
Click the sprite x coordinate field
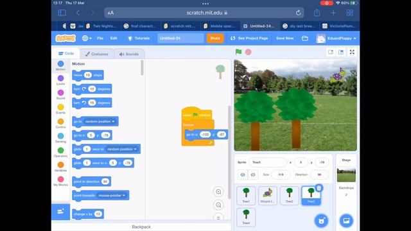tap(301, 162)
